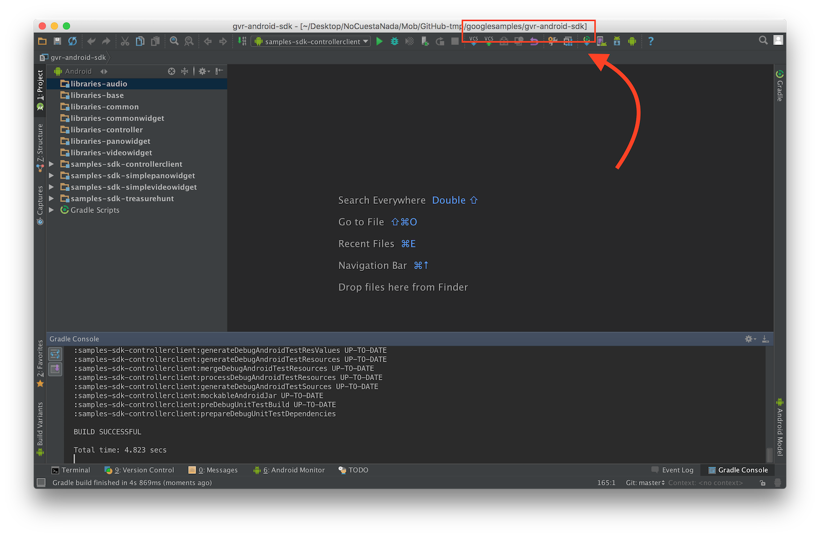Click the VCS Commit Changes icon

pyautogui.click(x=489, y=42)
